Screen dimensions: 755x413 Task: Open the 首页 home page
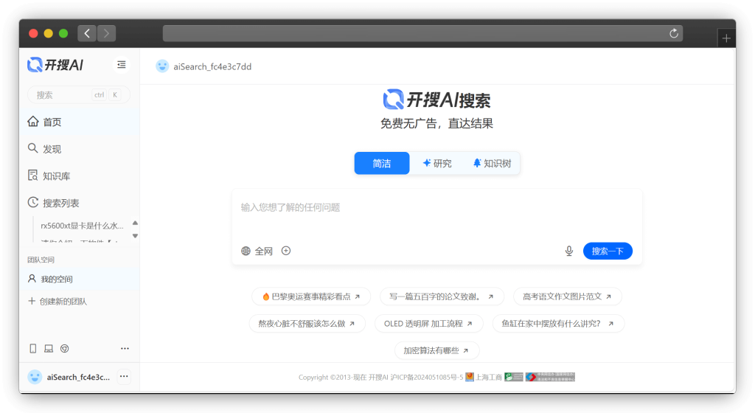coord(80,122)
